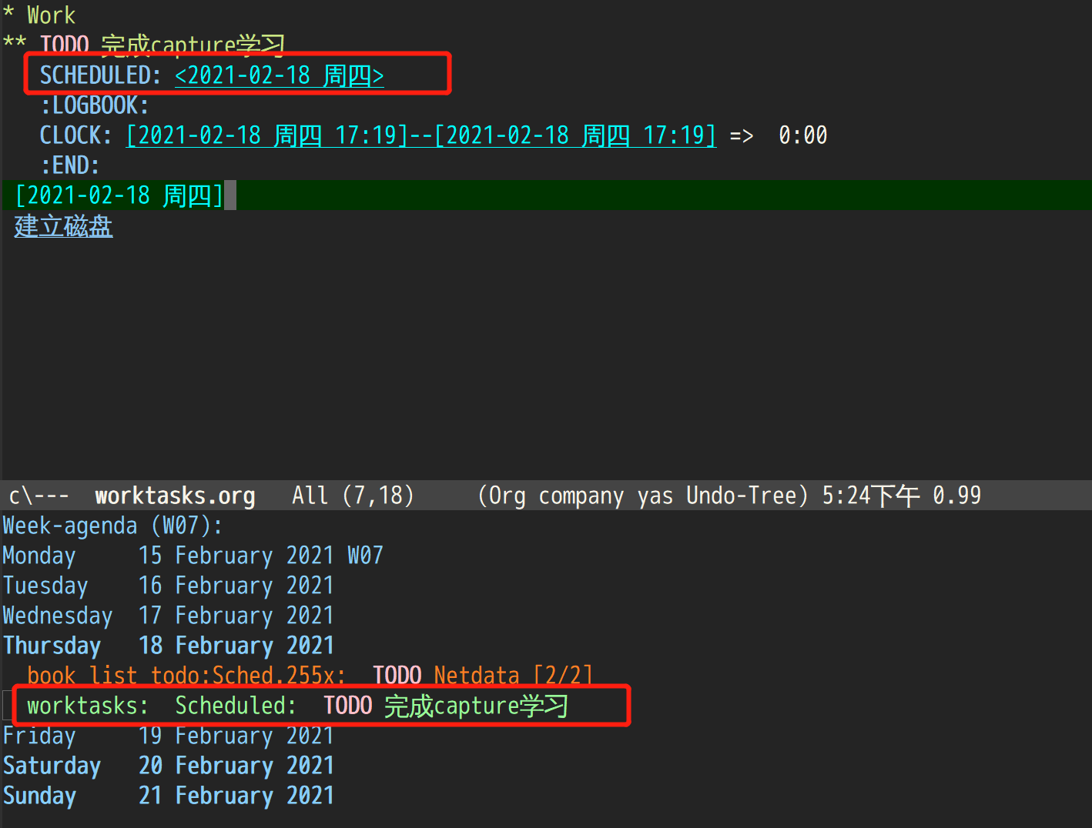Open the clock start timestamp 17:19
This screenshot has height=828, width=1092.
coord(267,135)
